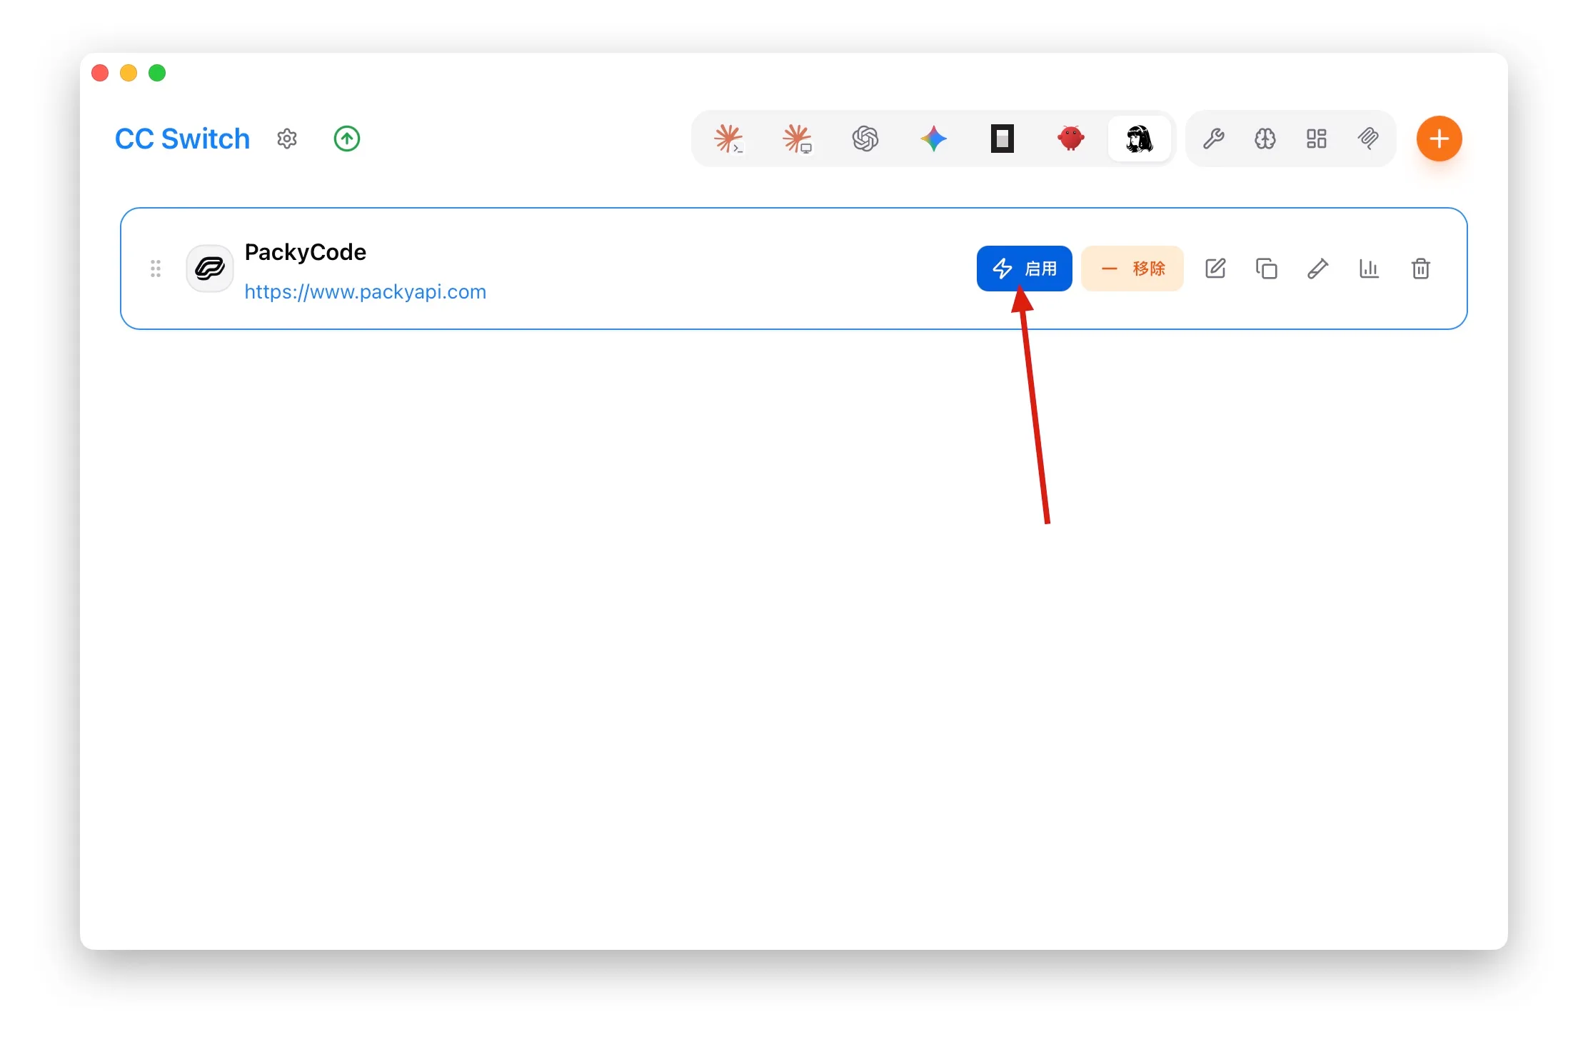Open the wrench tools icon

(1214, 139)
